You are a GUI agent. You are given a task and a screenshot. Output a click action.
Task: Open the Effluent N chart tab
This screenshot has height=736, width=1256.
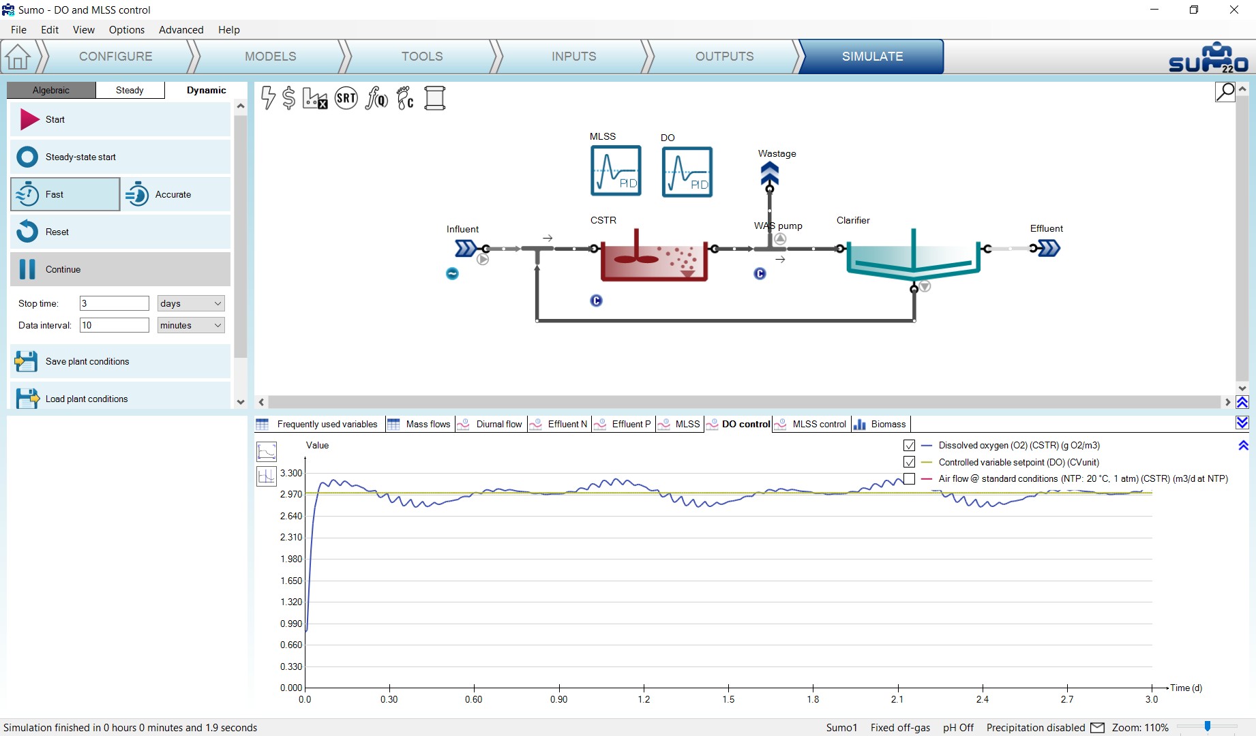pyautogui.click(x=559, y=424)
